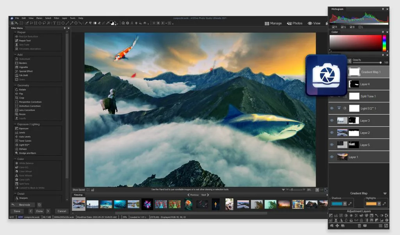The height and width of the screenshot is (235, 400).
Task: Collapse the Detail group
Action: (x=15, y=194)
